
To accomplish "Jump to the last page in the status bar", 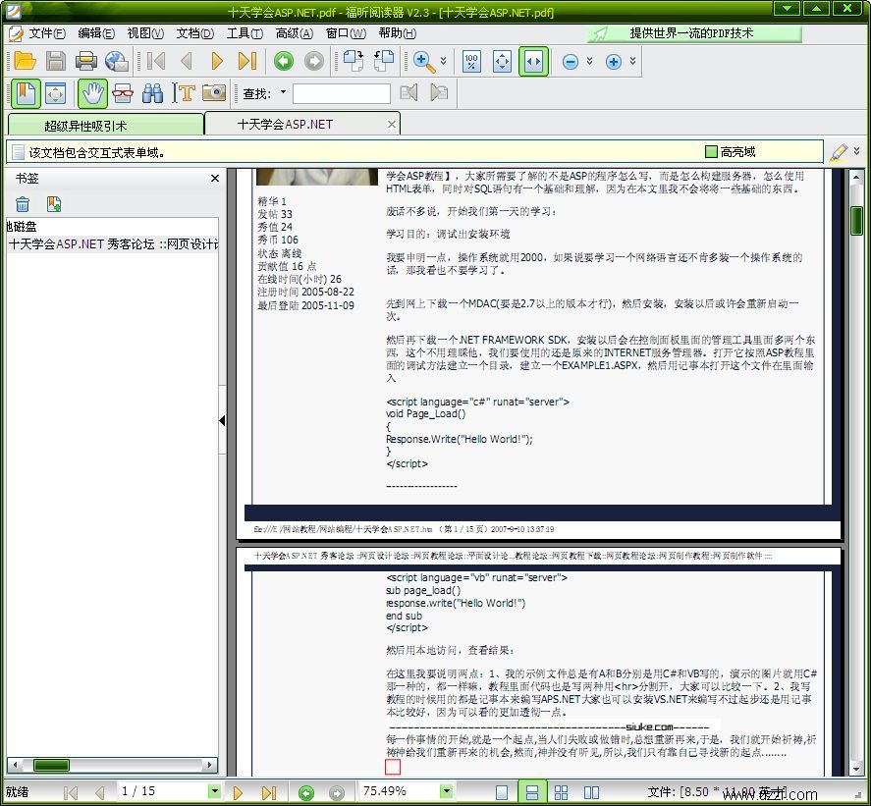I will tap(269, 792).
